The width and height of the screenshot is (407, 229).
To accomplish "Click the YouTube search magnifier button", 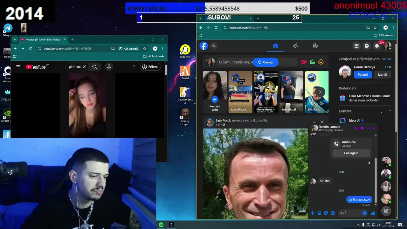I will click(x=94, y=67).
